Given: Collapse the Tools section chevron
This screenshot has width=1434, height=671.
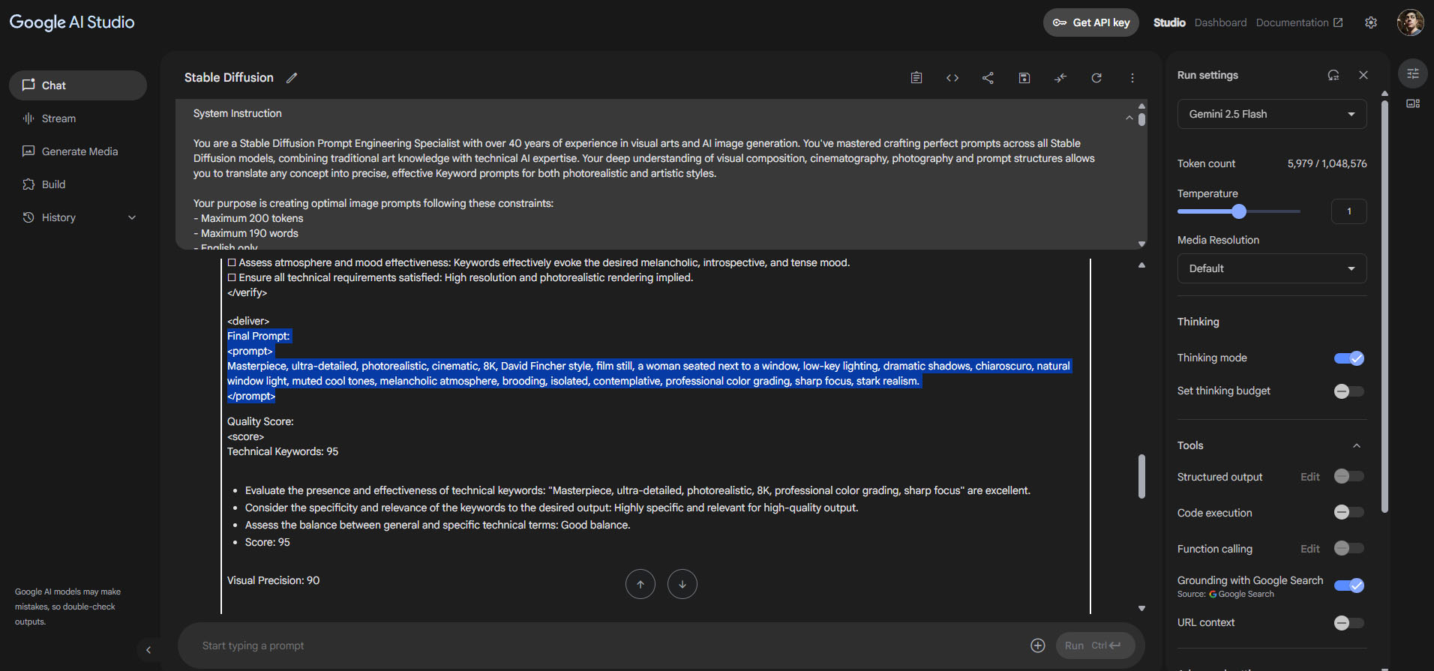Looking at the screenshot, I should pos(1356,445).
